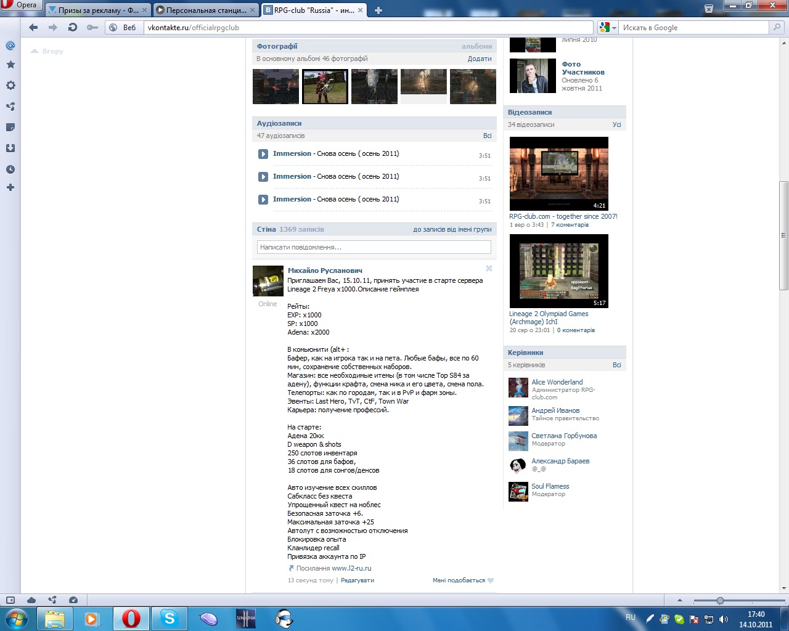Add a new panel with the plus icon

point(10,187)
